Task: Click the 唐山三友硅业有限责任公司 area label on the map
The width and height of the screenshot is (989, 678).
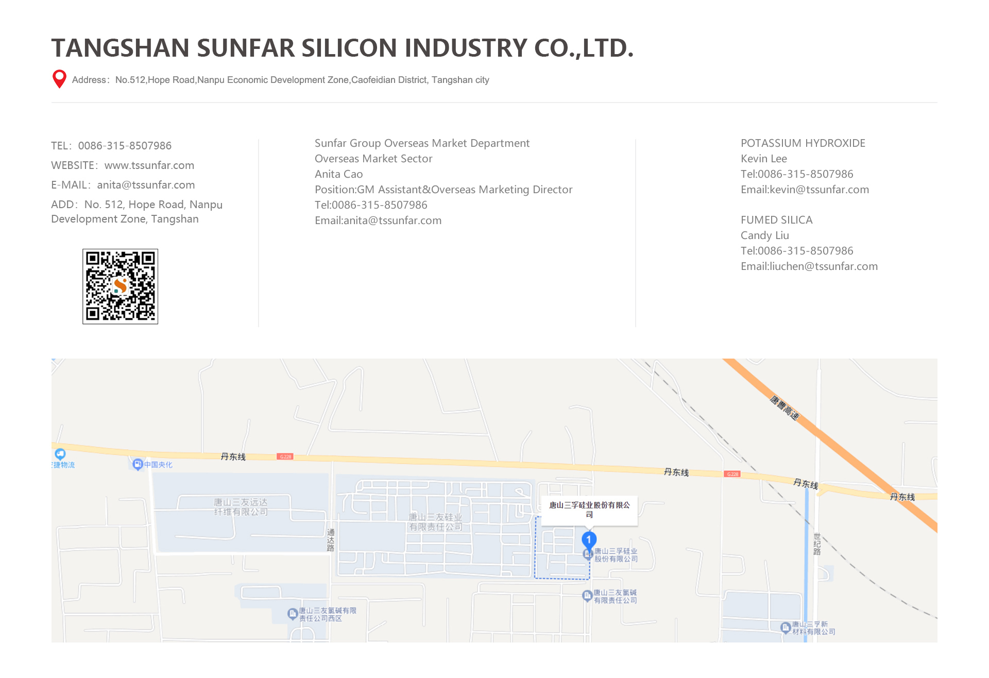Action: [x=435, y=521]
